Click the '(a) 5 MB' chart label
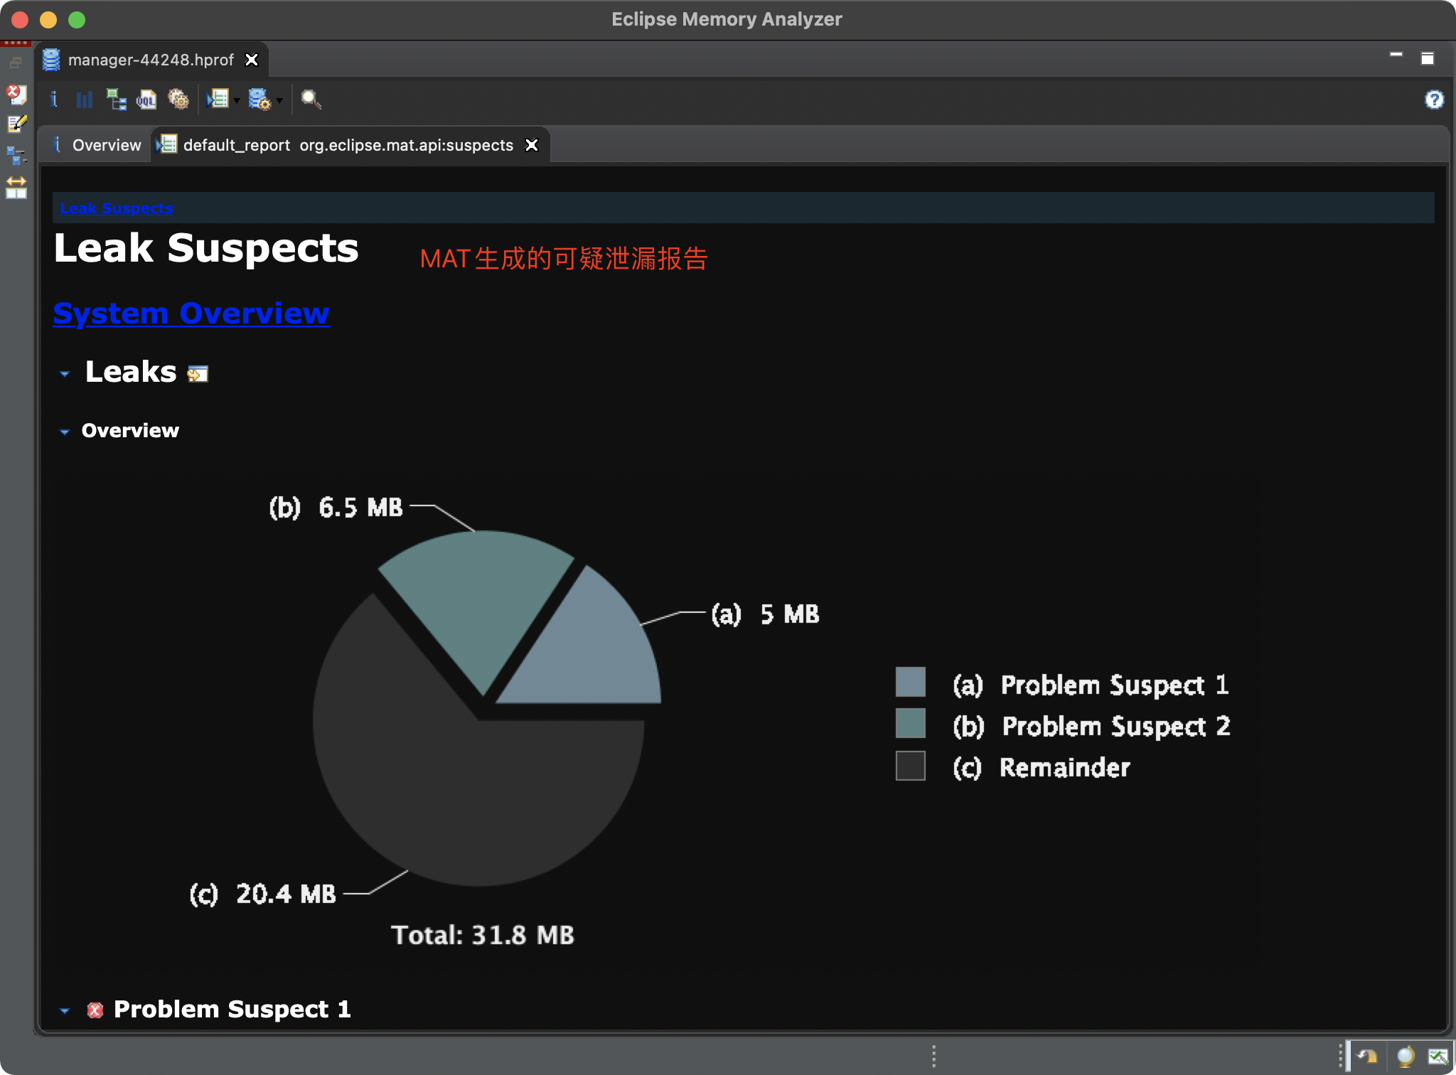The height and width of the screenshot is (1075, 1456). (766, 614)
